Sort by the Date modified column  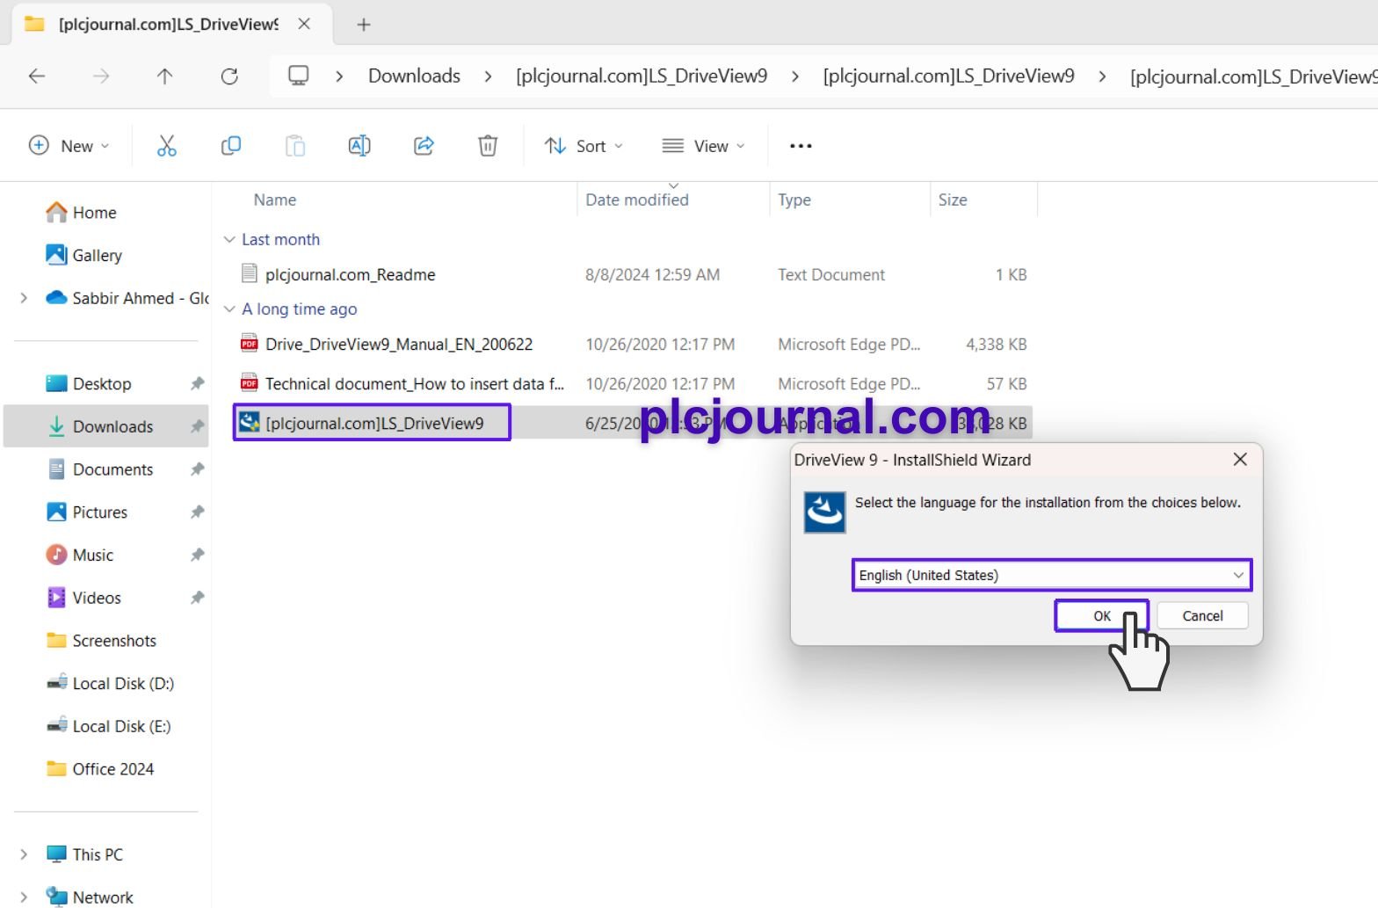tap(637, 200)
